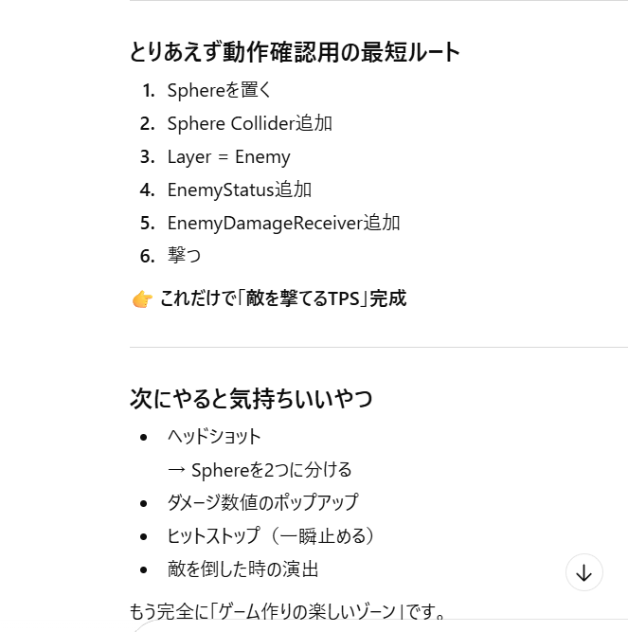Select the ヒットストップ（一瞬止める） item

pyautogui.click(x=271, y=536)
